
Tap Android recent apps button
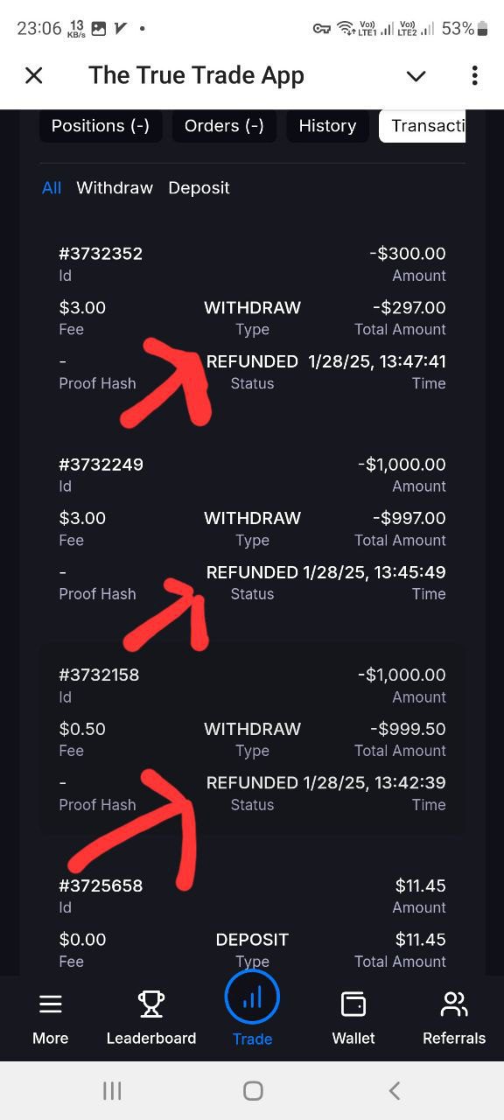pyautogui.click(x=112, y=1090)
